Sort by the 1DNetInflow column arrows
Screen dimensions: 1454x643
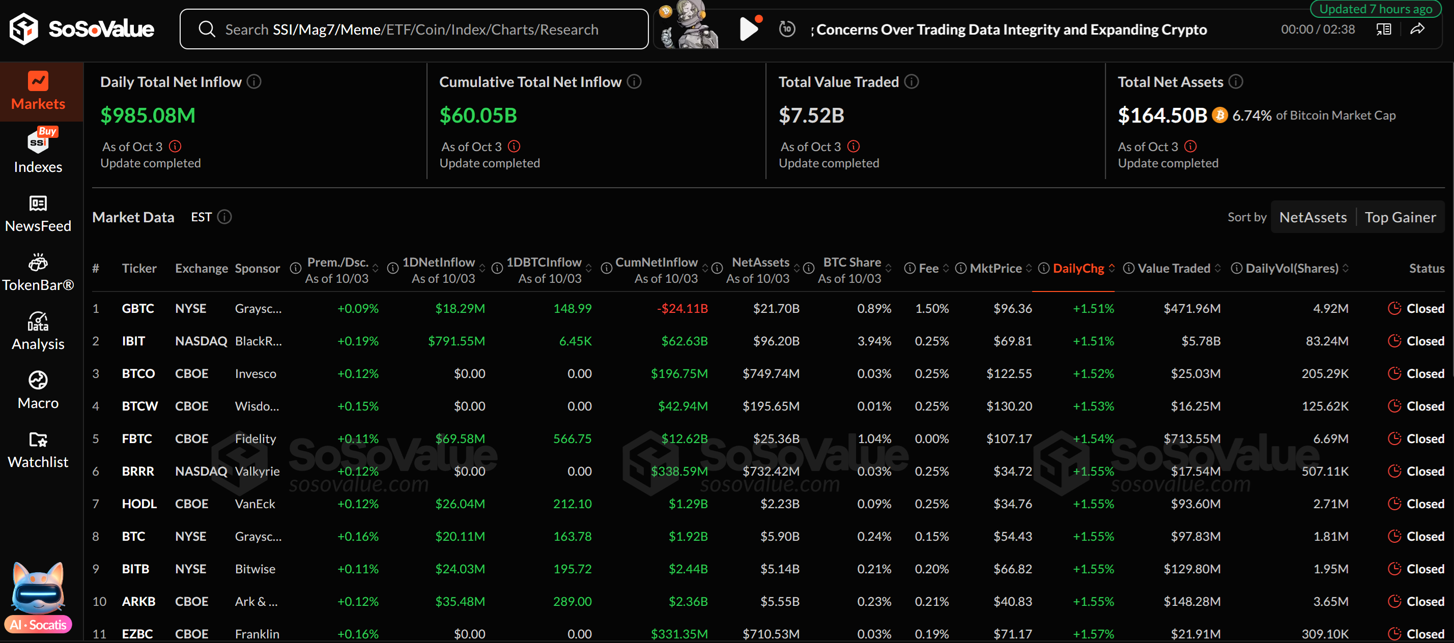click(x=482, y=269)
